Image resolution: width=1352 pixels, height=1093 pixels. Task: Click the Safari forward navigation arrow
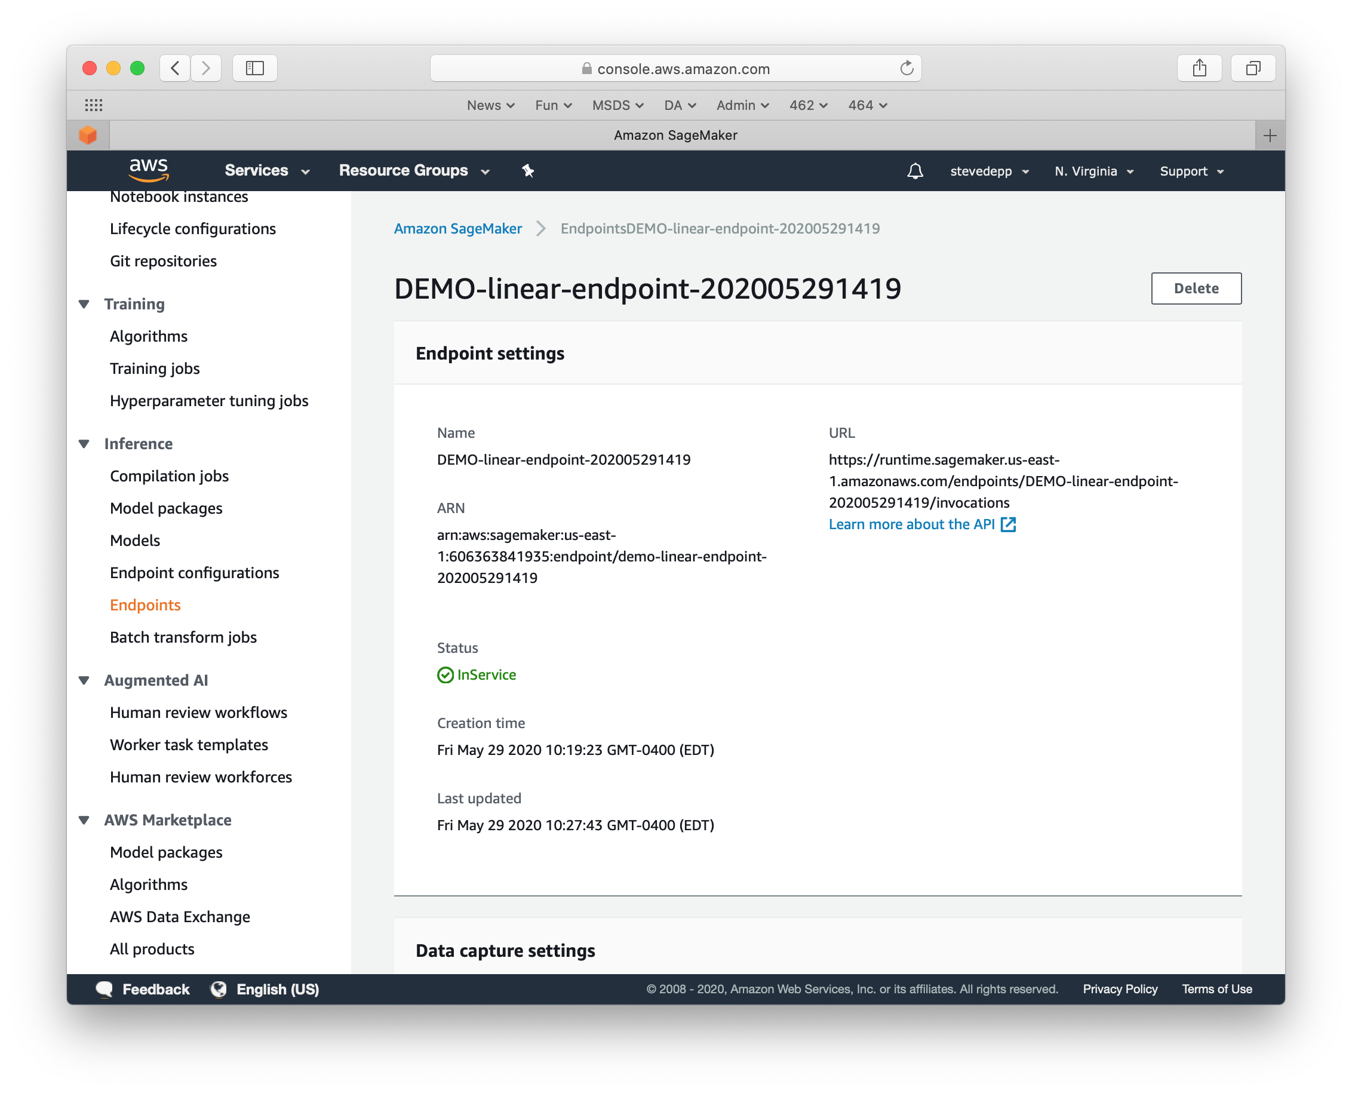coord(206,68)
